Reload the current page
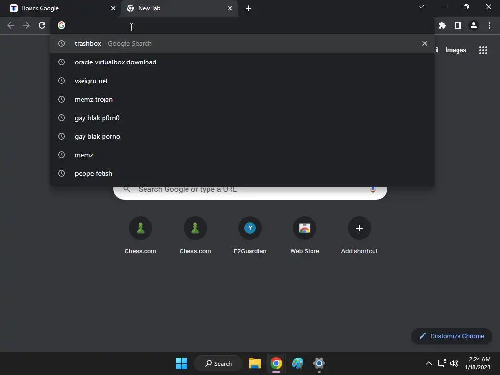Screen dimensions: 500x375 42,25
